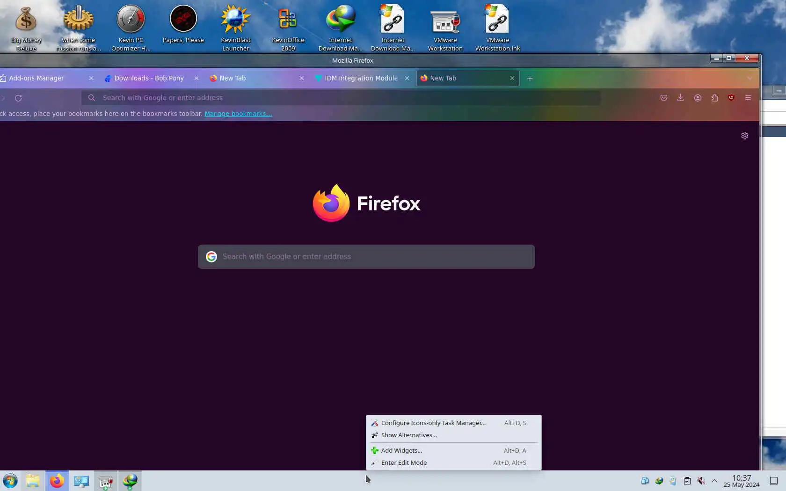Open the Firefox hamburger application menu
Viewport: 786px width, 491px height.
(748, 98)
